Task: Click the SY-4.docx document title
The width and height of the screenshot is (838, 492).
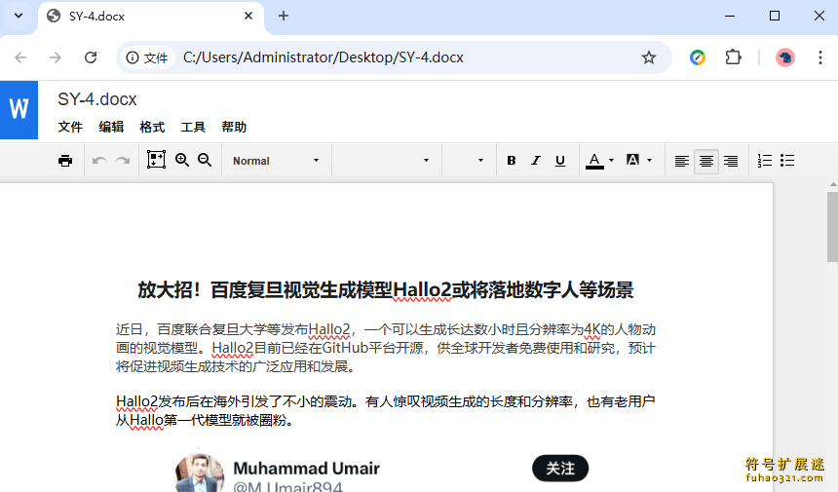Action: [97, 99]
